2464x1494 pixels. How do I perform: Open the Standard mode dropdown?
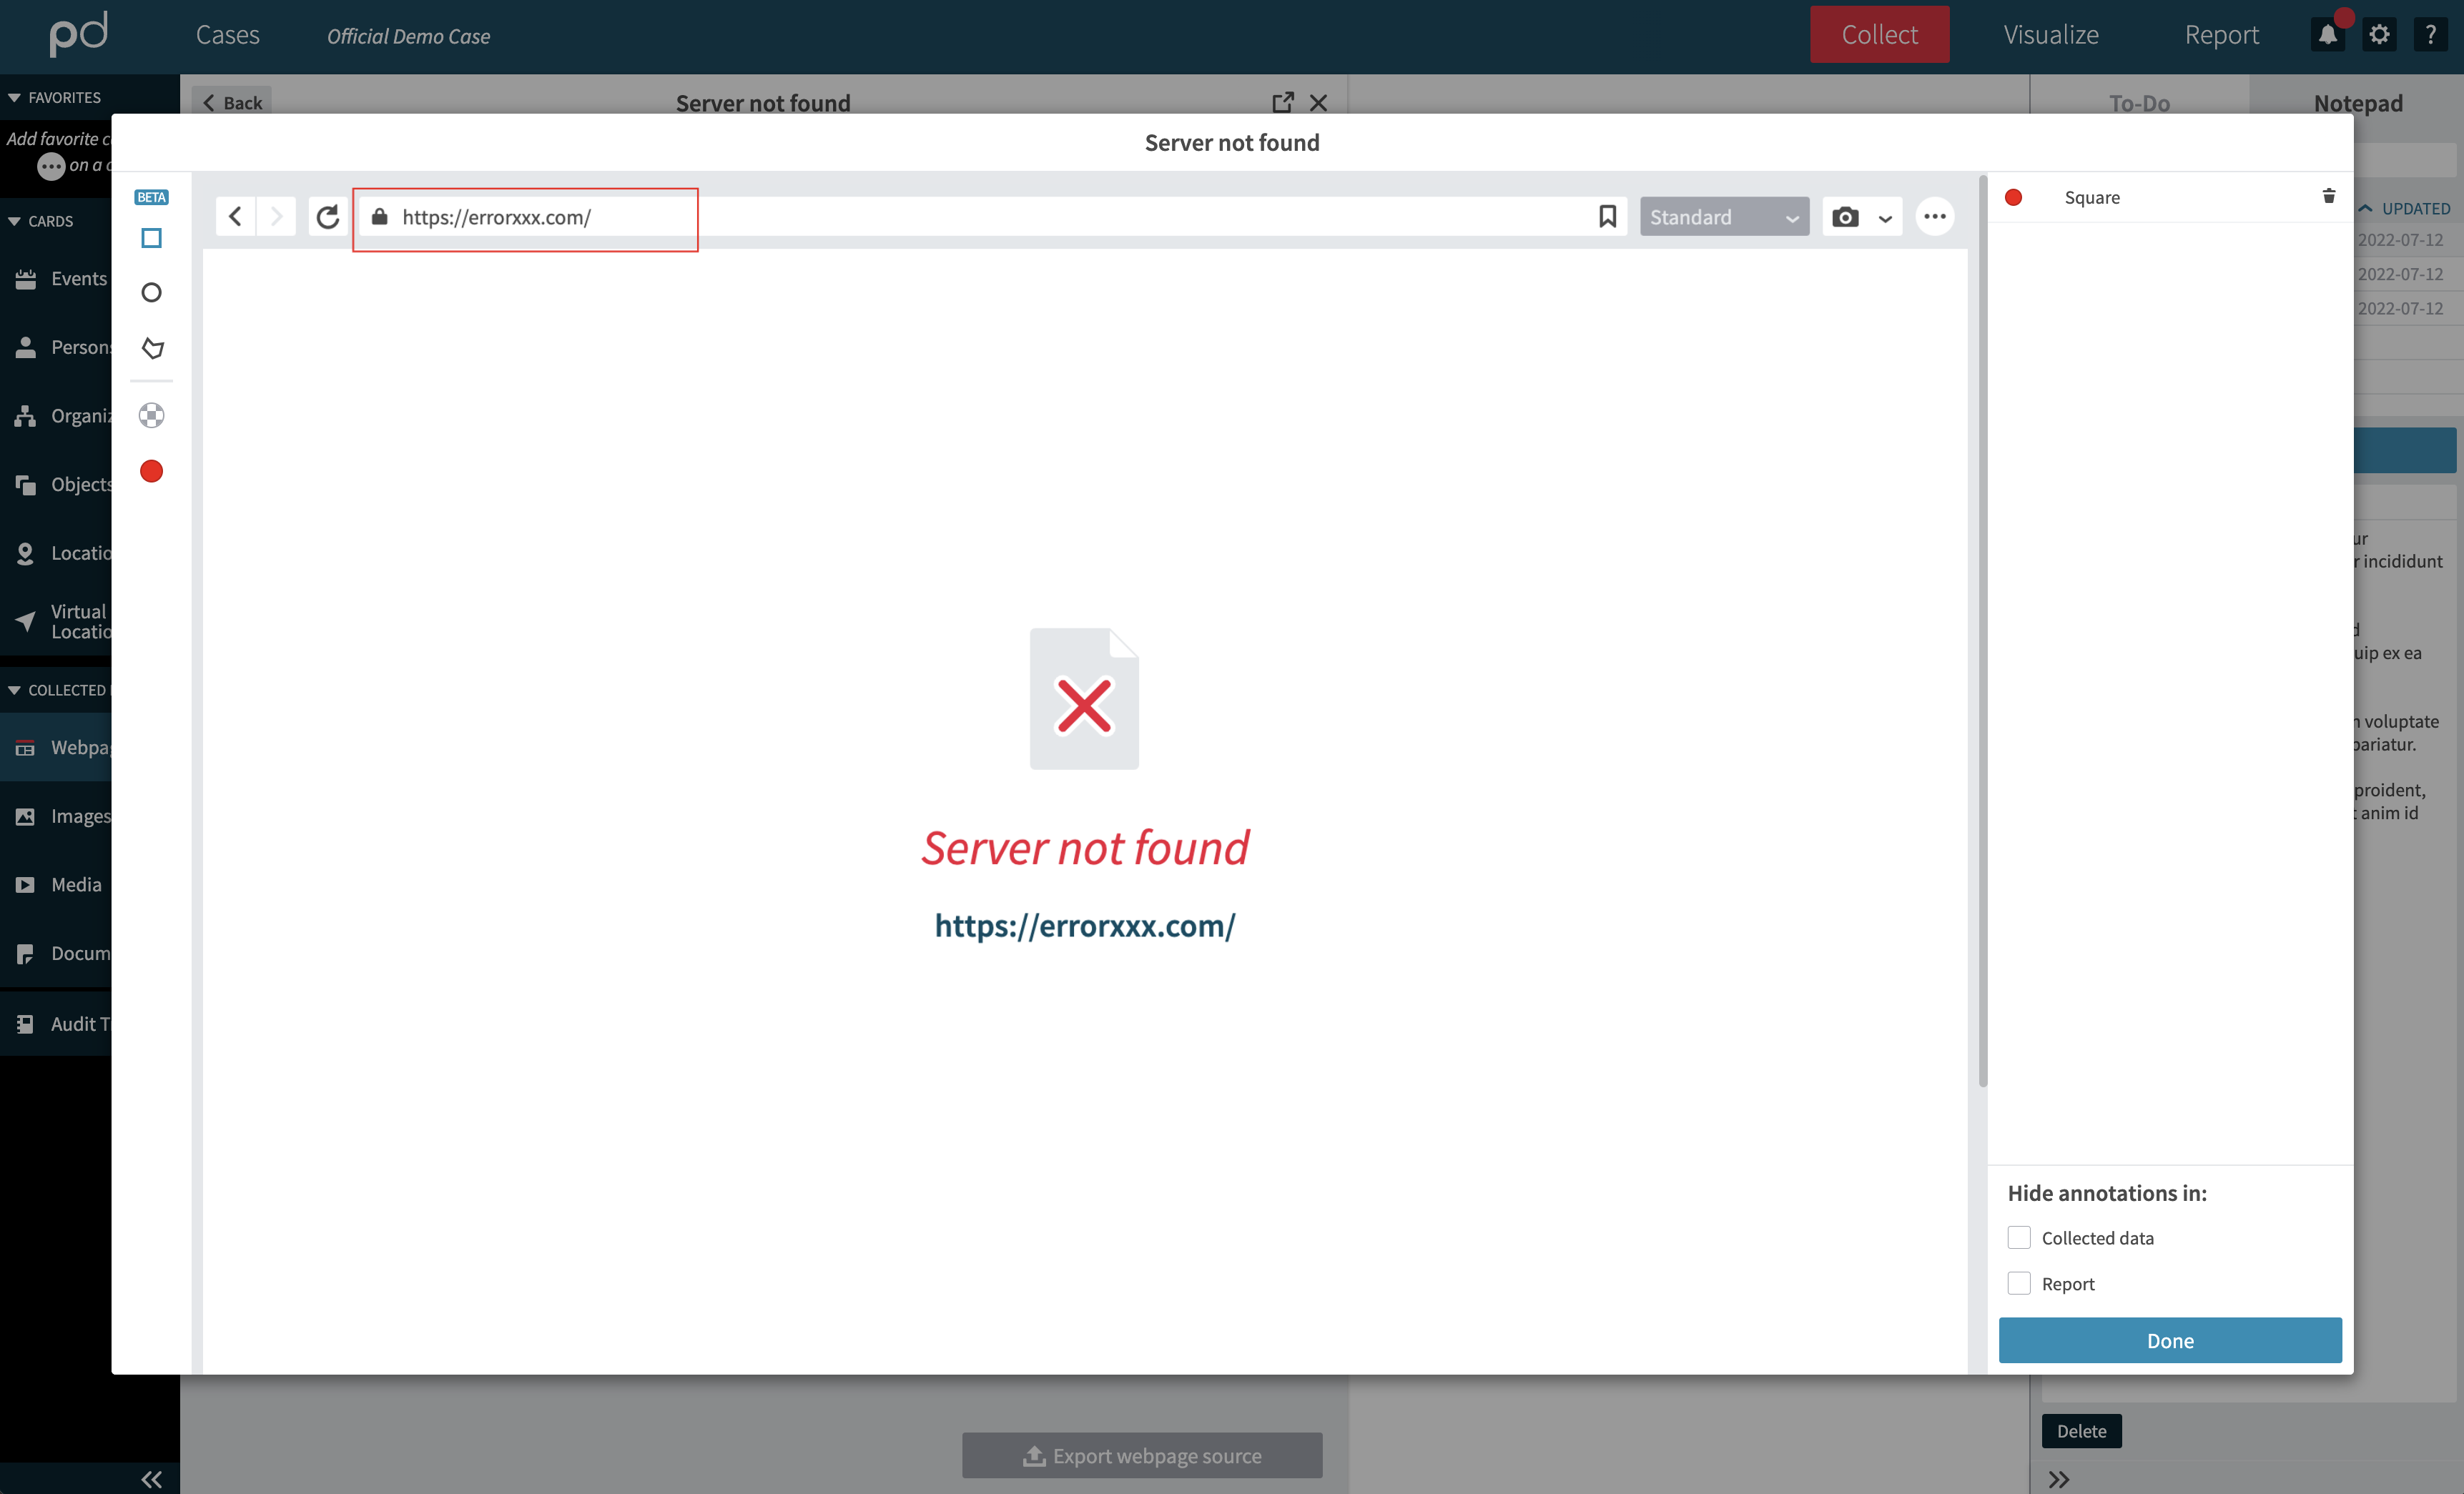[1724, 217]
